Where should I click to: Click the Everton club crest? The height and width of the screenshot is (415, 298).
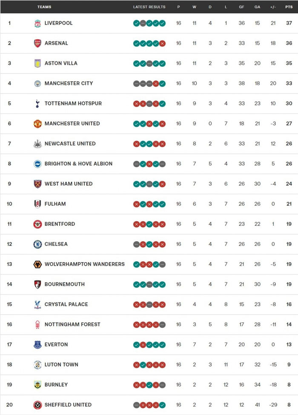pyautogui.click(x=38, y=345)
